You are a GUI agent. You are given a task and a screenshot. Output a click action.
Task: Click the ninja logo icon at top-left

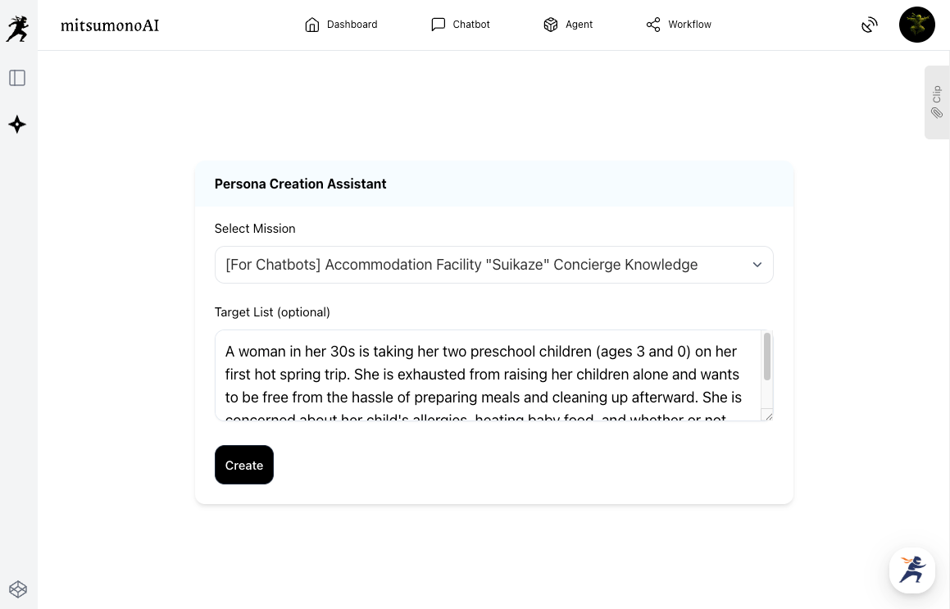point(17,28)
